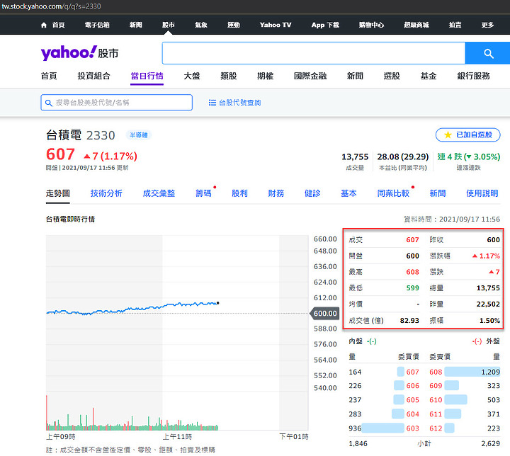The width and height of the screenshot is (510, 456).
Task: Open Yahoo TV in the top bar
Action: [x=275, y=25]
